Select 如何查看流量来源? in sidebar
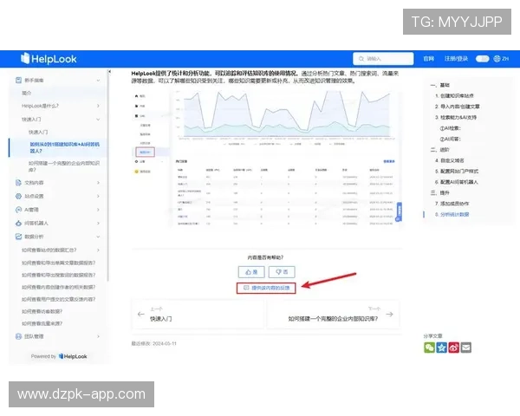520x416 pixels. click(42, 323)
